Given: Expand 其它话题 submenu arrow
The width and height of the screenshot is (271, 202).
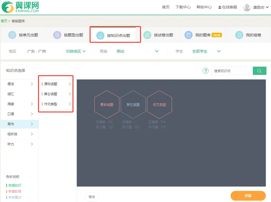Looking at the screenshot, I should point(70,94).
